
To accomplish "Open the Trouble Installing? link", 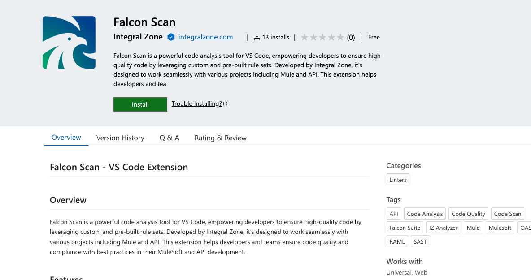I will coord(199,104).
